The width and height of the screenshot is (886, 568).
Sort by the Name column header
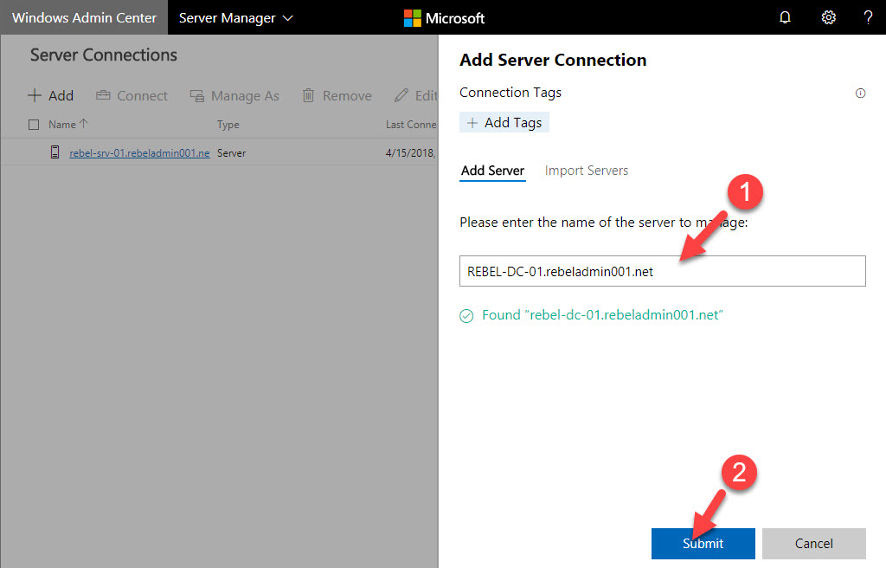click(x=67, y=124)
